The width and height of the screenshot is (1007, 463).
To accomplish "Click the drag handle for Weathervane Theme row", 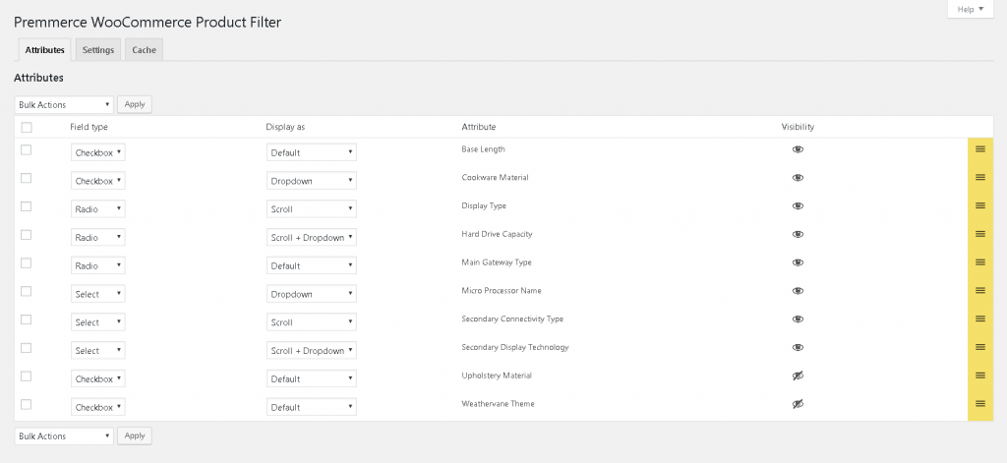I will (980, 403).
